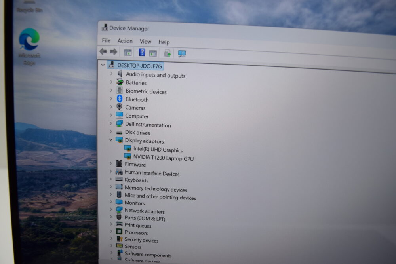
Task: Select the Bluetooth label
Action: [137, 99]
